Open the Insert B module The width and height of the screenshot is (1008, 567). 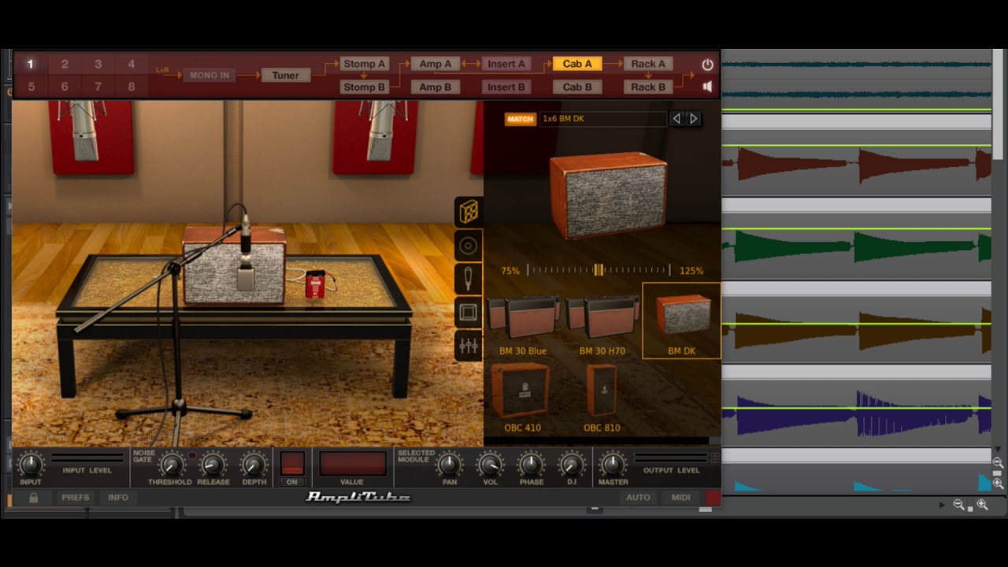(x=506, y=87)
